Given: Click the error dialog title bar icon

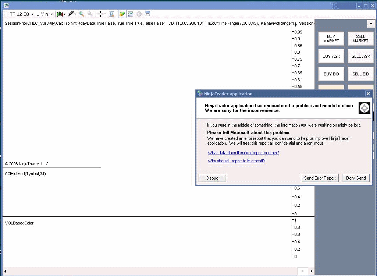Looking at the screenshot, I should tap(200, 93).
